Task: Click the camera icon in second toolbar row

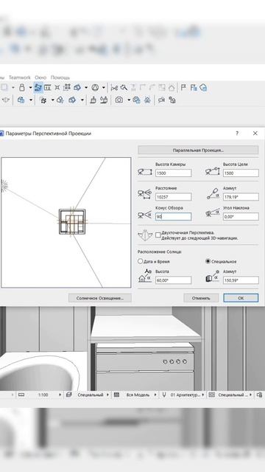Action: [119, 100]
